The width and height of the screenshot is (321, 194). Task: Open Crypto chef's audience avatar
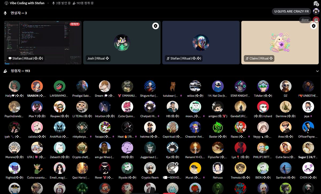click(x=82, y=148)
